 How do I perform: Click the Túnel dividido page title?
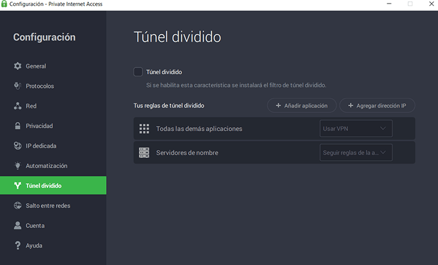pos(178,37)
